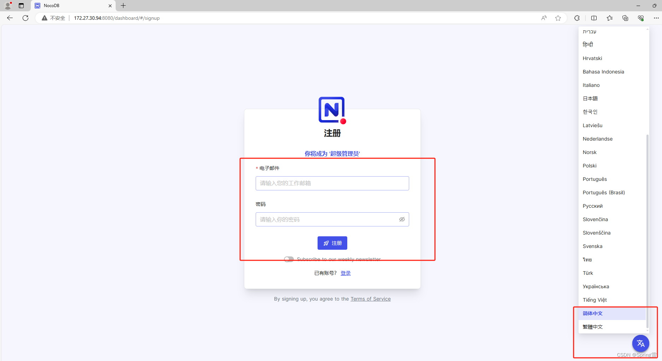The height and width of the screenshot is (361, 662).
Task: Open a new browser tab with plus
Action: coord(123,6)
